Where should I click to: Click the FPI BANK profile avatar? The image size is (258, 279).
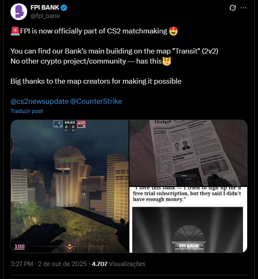click(19, 12)
